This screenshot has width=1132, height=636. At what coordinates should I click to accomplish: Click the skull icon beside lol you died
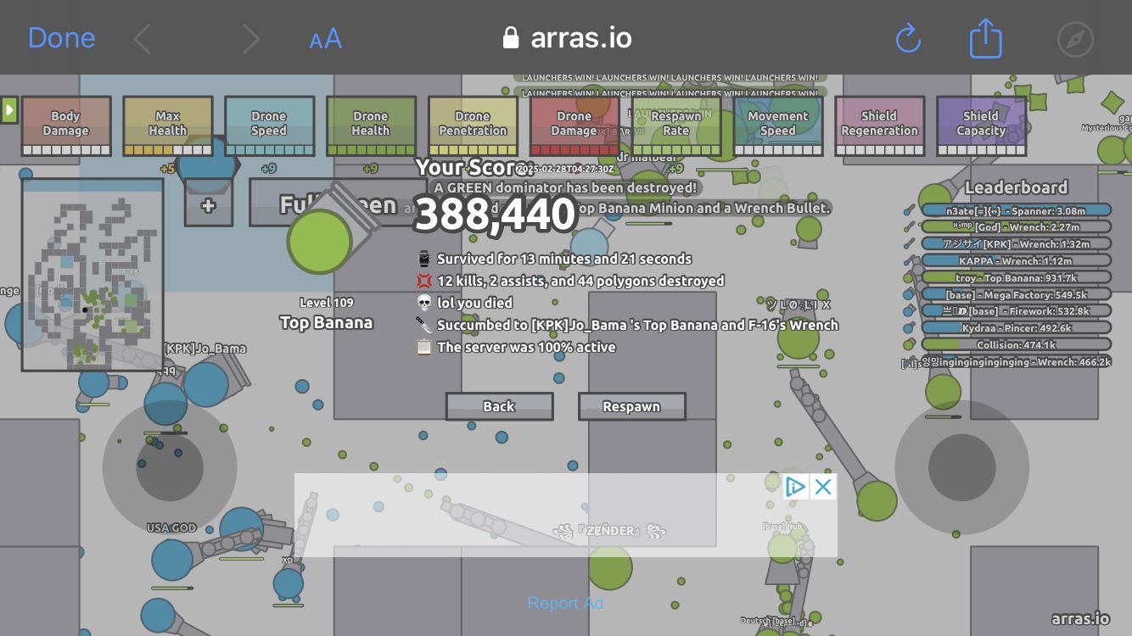coord(424,303)
